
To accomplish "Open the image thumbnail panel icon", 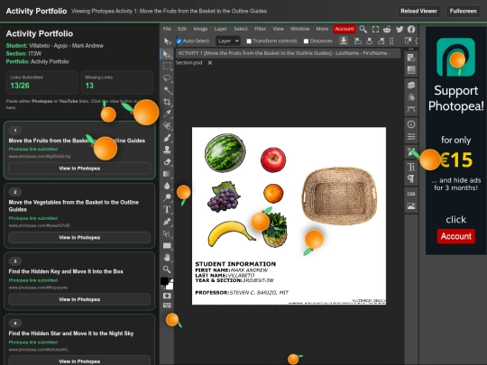I will click(411, 205).
